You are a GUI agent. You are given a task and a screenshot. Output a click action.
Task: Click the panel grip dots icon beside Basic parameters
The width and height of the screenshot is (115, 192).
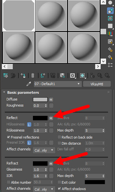(x=108, y=92)
